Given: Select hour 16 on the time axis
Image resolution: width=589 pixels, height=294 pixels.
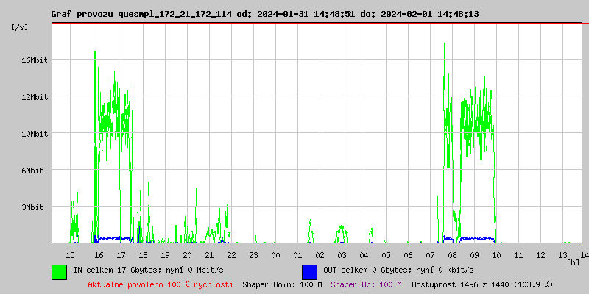Looking at the screenshot, I should tap(99, 254).
